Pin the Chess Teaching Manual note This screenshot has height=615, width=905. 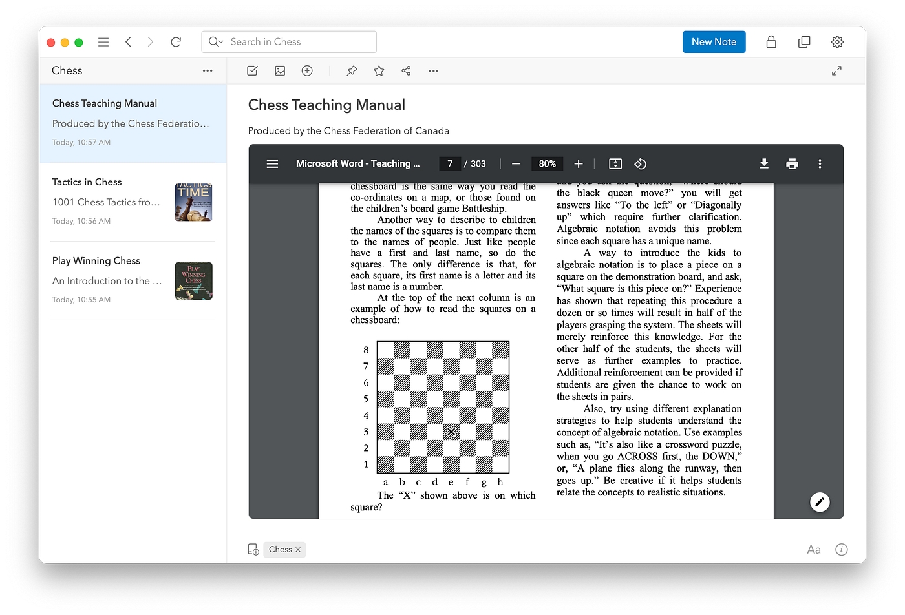point(352,71)
